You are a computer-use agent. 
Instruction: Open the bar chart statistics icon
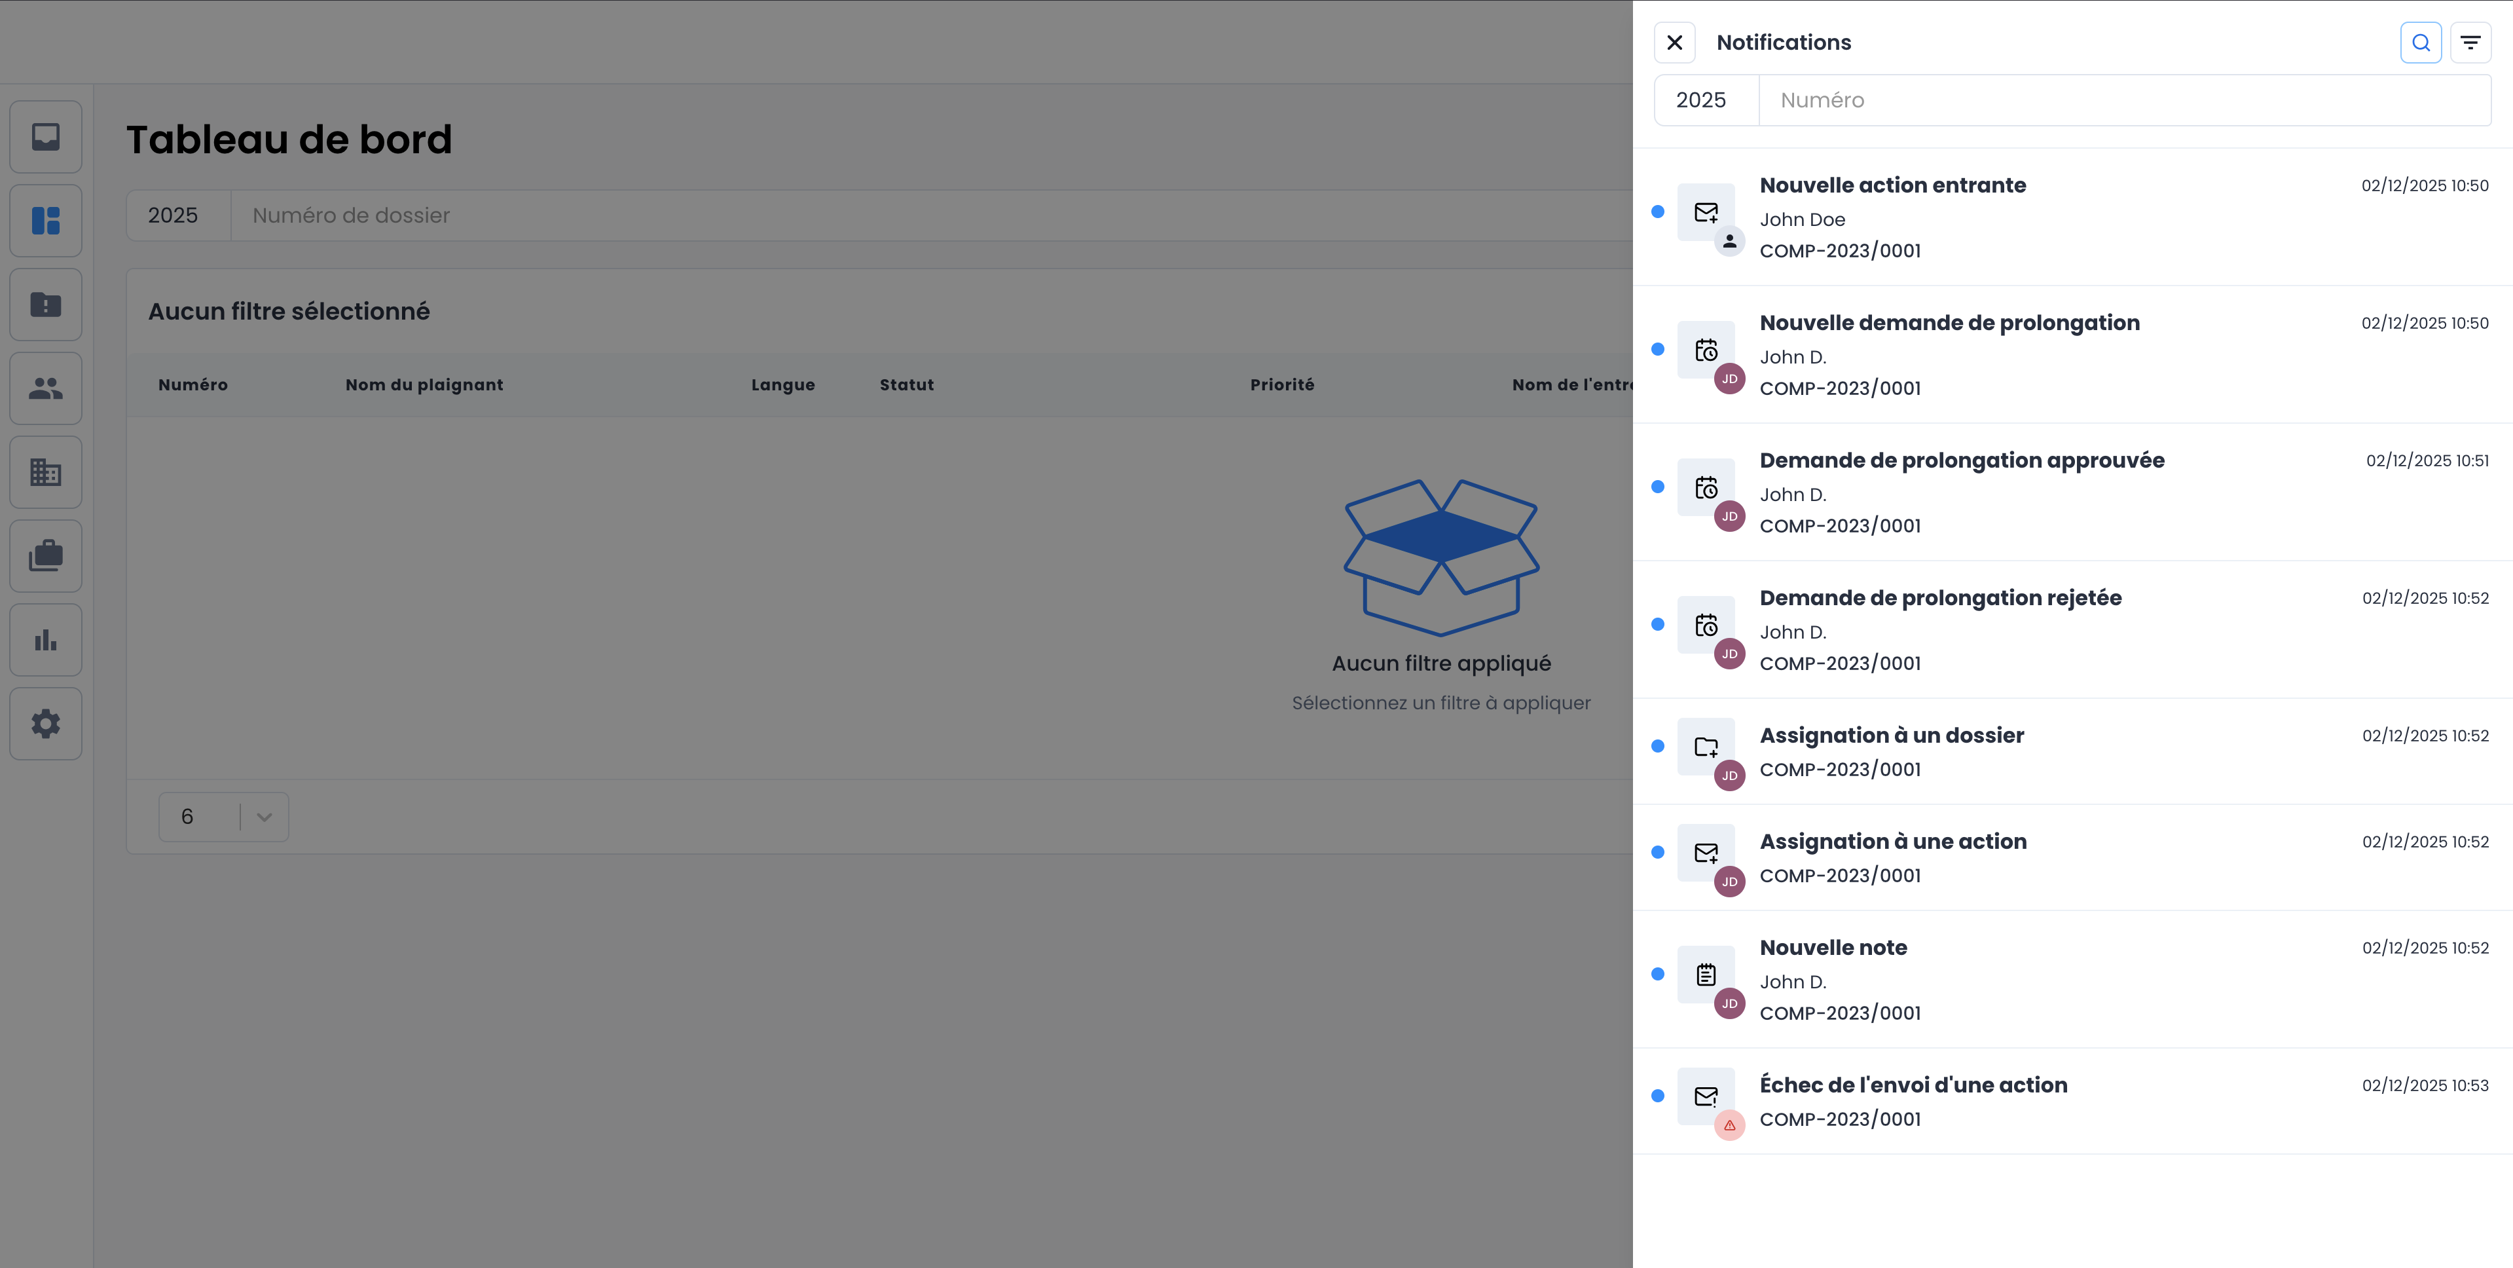pos(46,641)
